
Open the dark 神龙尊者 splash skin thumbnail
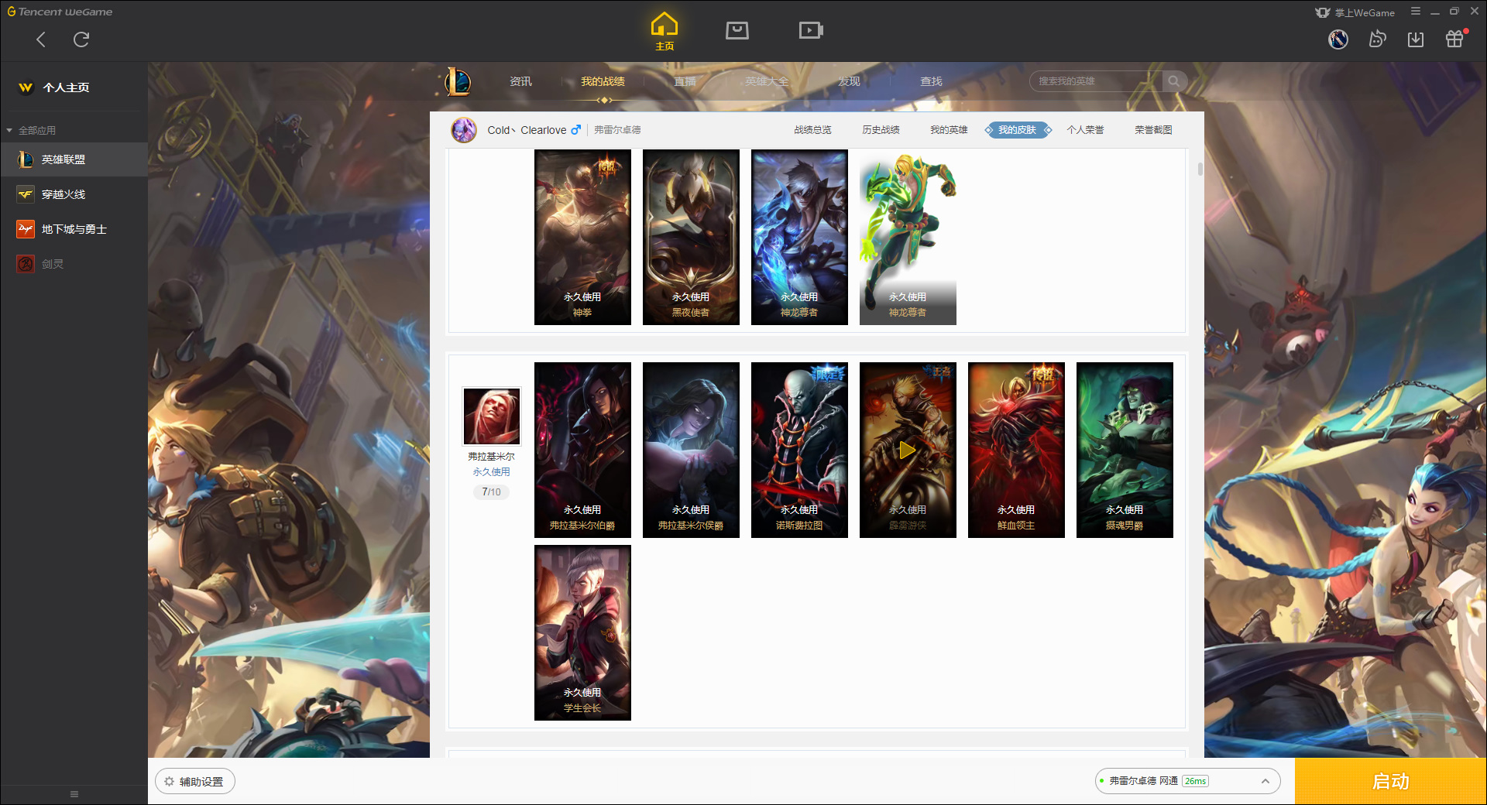(799, 237)
